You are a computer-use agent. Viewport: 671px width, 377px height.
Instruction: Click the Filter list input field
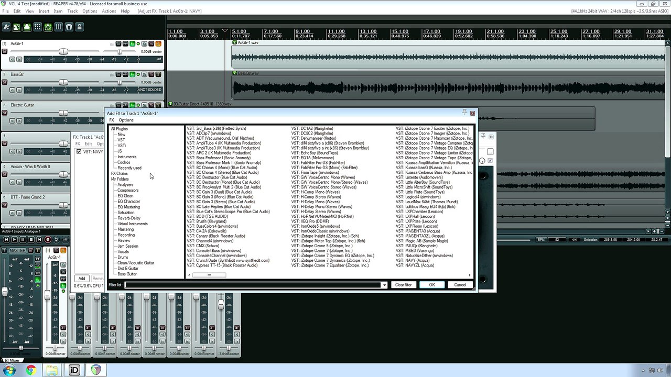253,285
